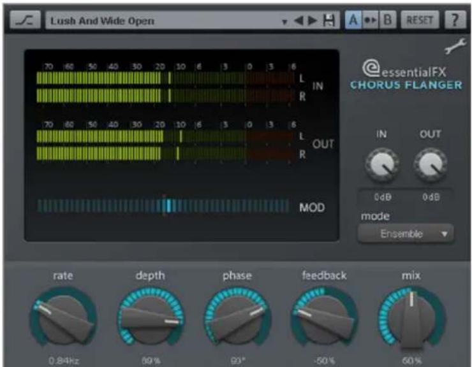The height and width of the screenshot is (367, 472).
Task: Open the Ensemble mode dropdown
Action: (406, 233)
